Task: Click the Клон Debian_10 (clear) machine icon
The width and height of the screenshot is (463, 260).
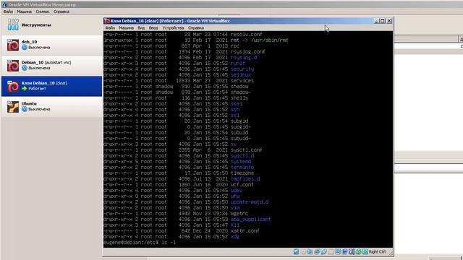Action: [13, 86]
